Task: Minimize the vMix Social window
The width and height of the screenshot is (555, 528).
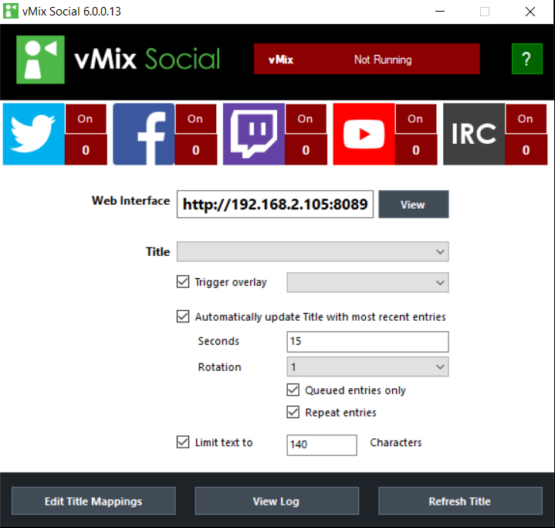Action: point(440,12)
